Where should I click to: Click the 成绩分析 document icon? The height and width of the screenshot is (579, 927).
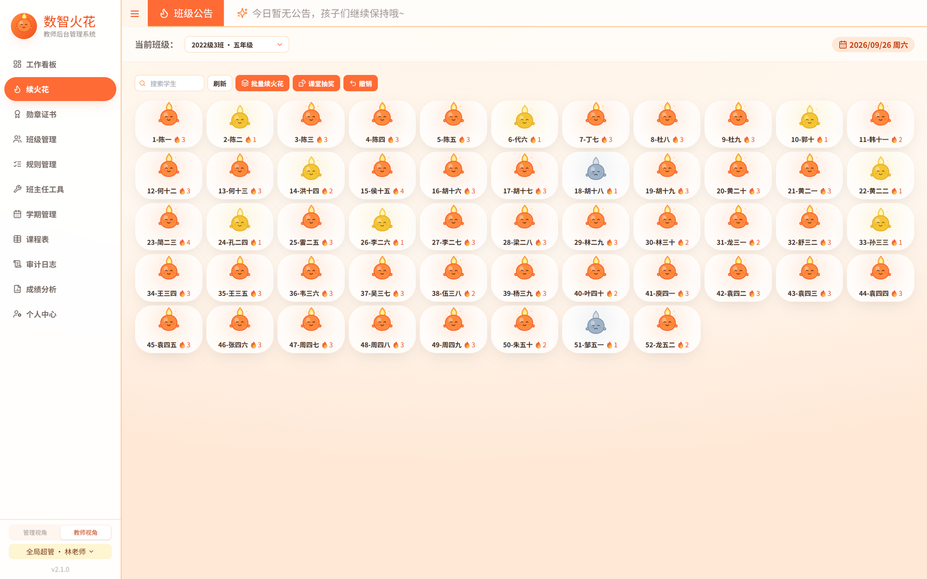click(x=17, y=289)
